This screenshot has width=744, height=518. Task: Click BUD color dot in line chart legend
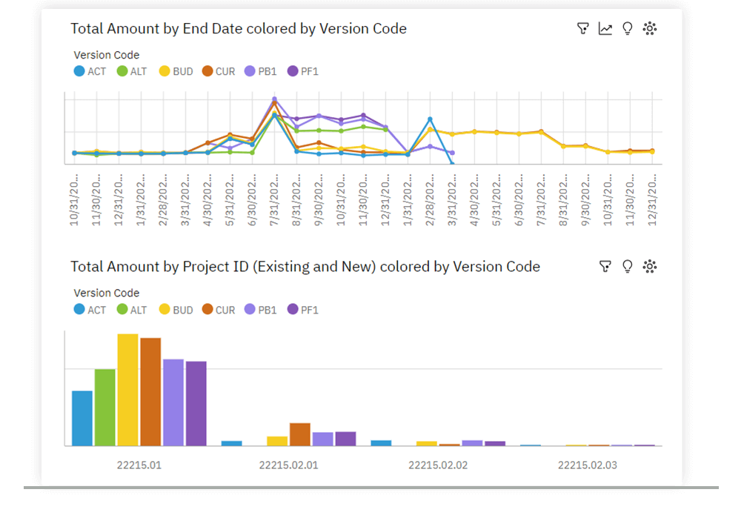(x=165, y=72)
